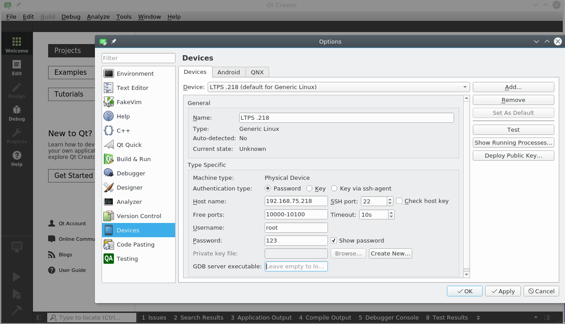565x324 pixels.
Task: Click the GDB server executable field
Action: pyautogui.click(x=296, y=266)
